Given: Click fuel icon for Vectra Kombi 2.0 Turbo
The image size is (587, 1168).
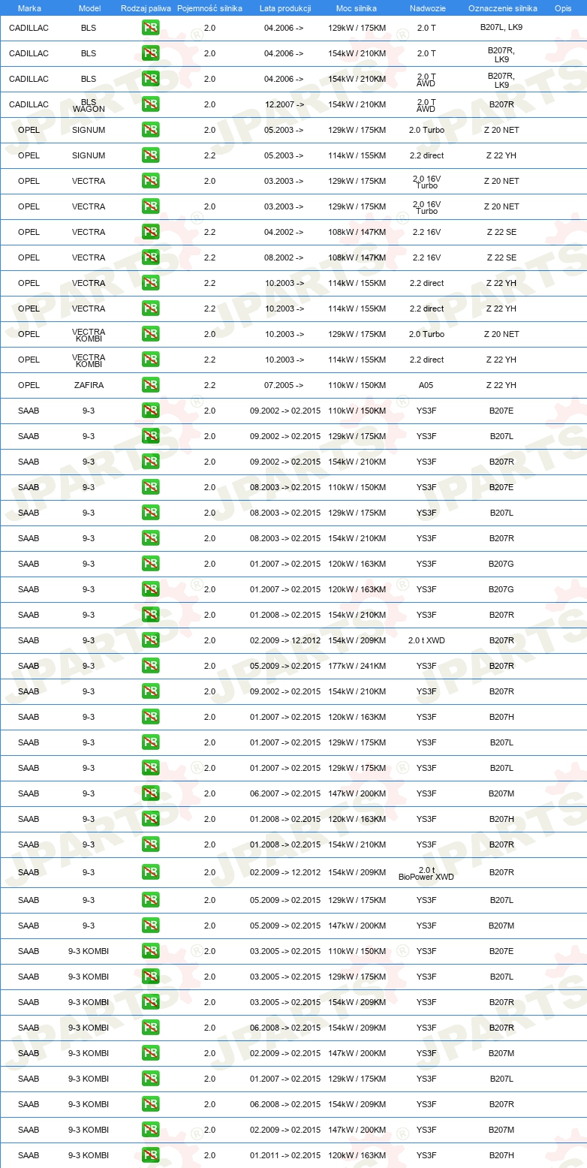Looking at the screenshot, I should (150, 334).
